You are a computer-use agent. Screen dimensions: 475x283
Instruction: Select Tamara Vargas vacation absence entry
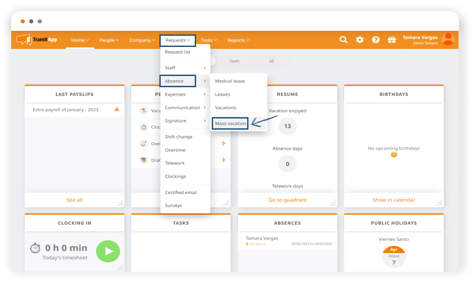(x=287, y=241)
